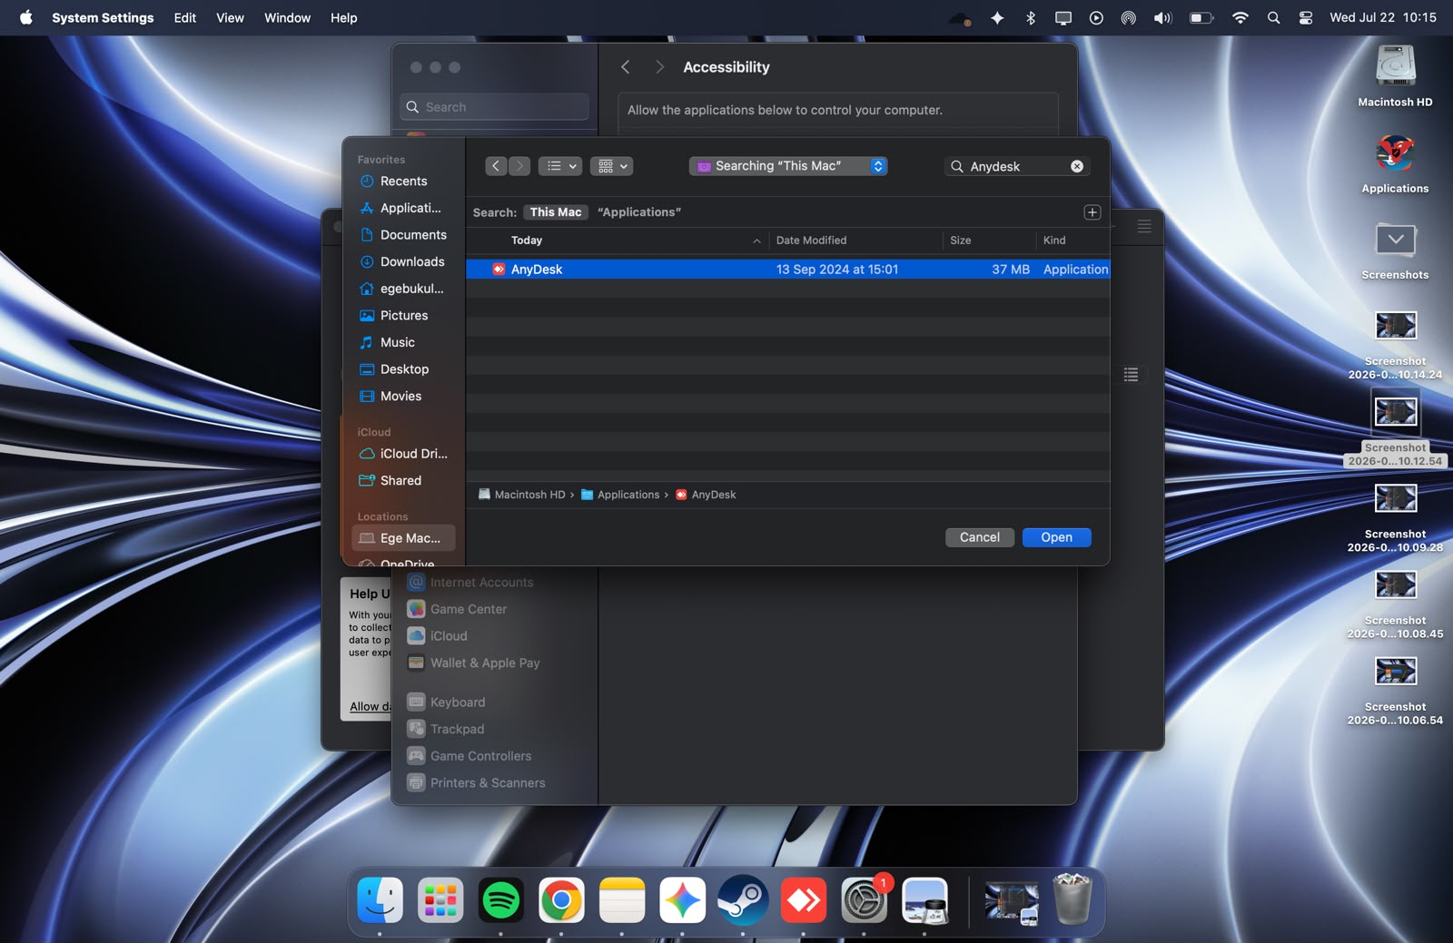
Task: Open AnyDesk in the Dock
Action: (x=804, y=900)
